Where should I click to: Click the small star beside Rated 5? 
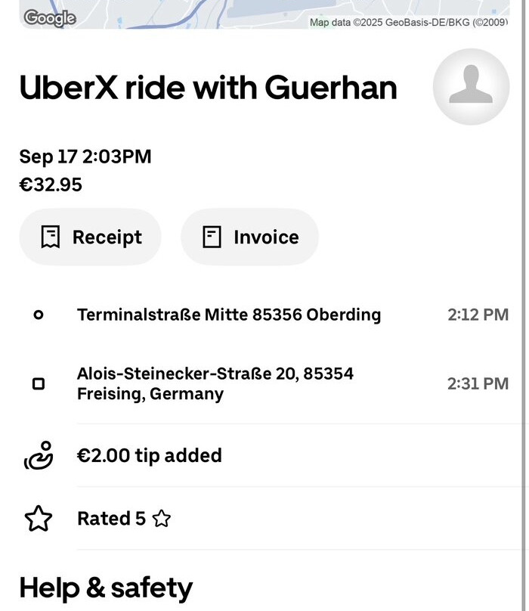tap(161, 519)
